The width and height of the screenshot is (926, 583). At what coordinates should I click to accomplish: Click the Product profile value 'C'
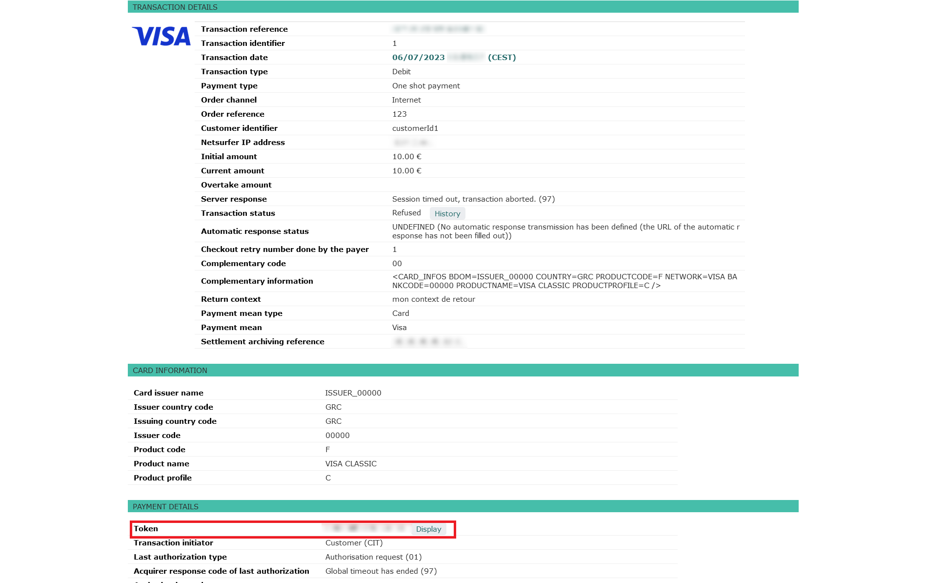click(x=328, y=478)
